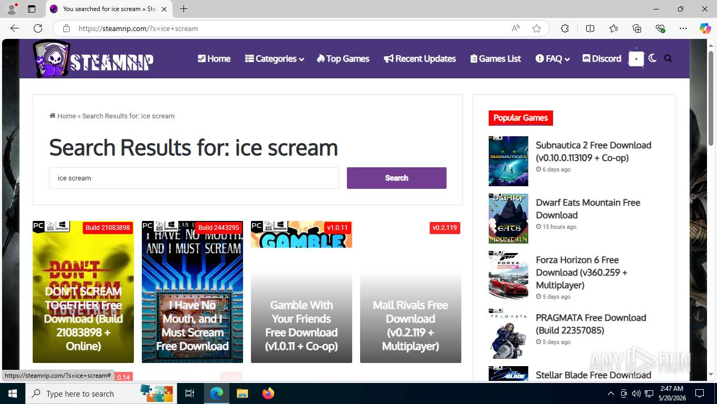Click the Build 21083898 red badge
717x404 pixels.
pos(108,228)
